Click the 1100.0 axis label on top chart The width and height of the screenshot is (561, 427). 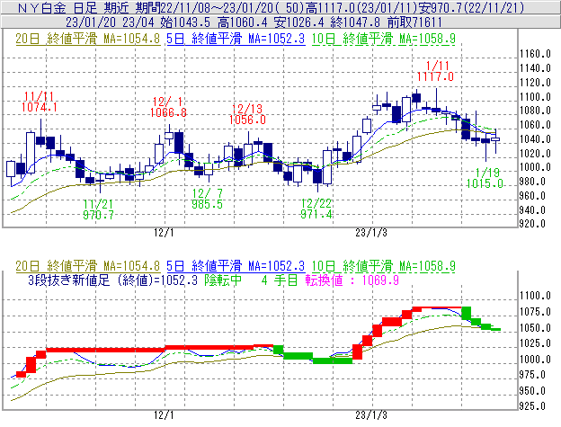click(x=535, y=96)
